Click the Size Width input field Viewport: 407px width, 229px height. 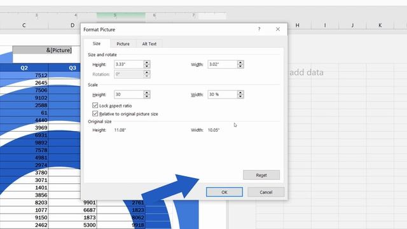(223, 64)
